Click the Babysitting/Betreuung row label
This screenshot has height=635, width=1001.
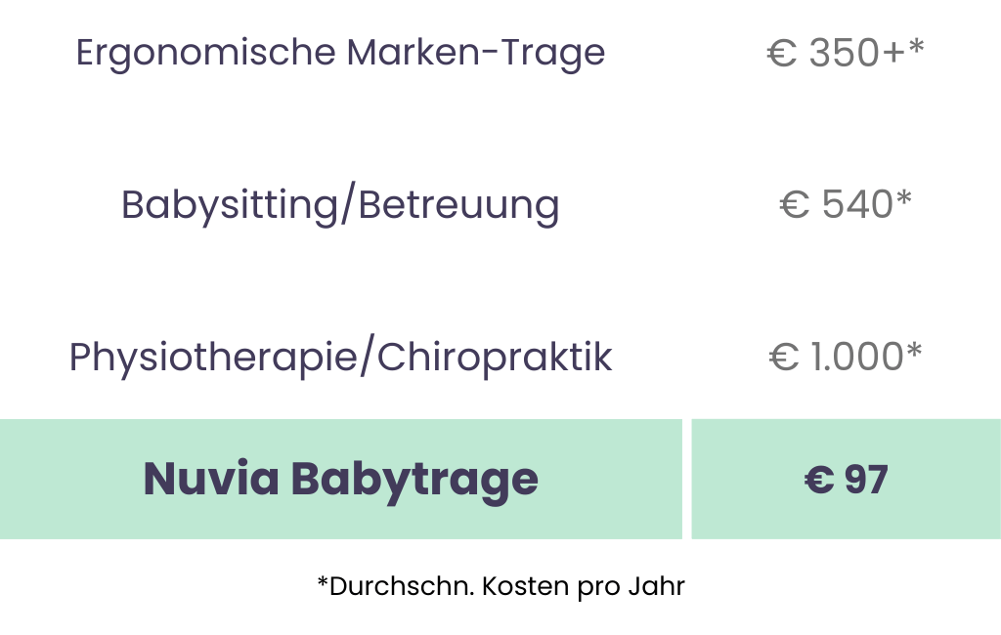[340, 205]
